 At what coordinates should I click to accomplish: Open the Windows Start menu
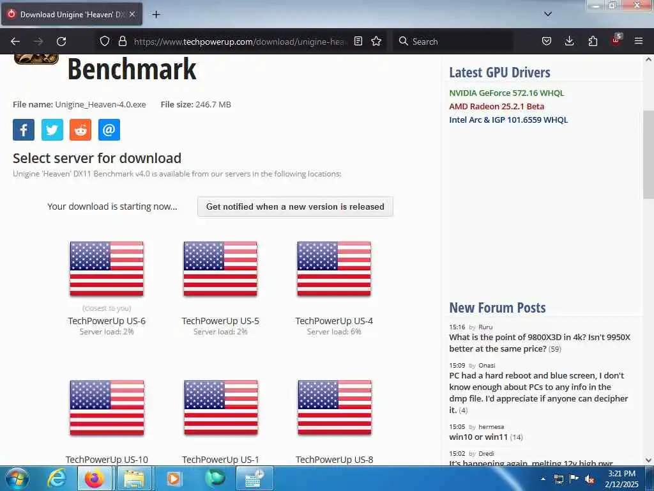[17, 478]
